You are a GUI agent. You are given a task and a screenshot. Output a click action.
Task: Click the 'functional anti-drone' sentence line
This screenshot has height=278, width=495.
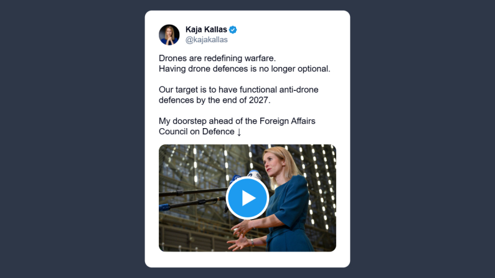coord(238,90)
